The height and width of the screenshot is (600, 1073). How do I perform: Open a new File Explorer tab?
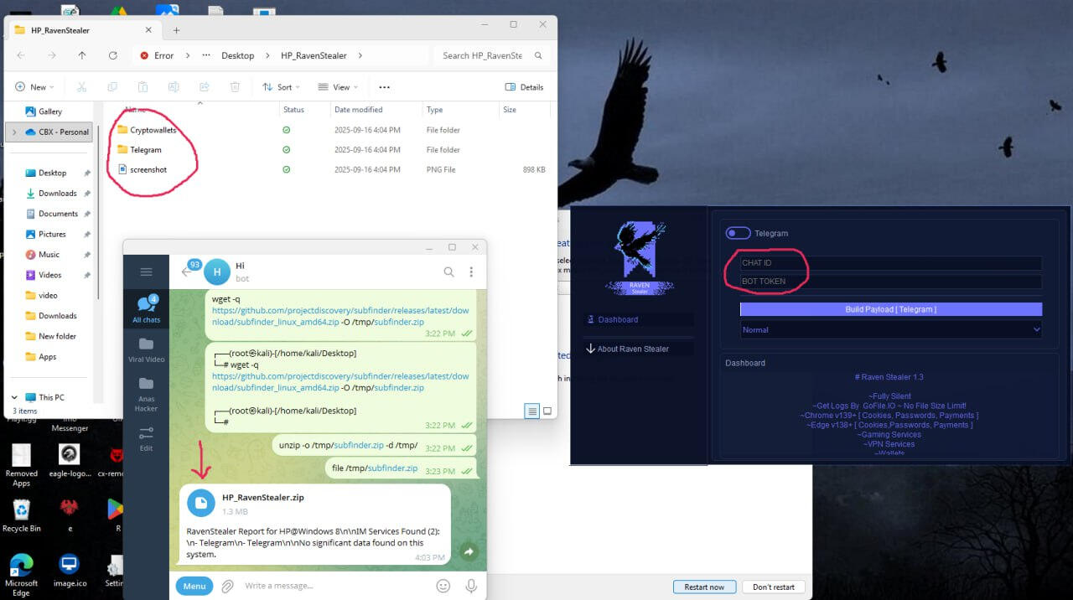pos(176,30)
